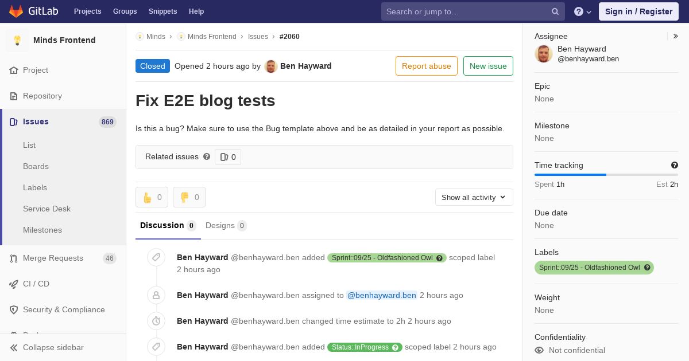The height and width of the screenshot is (361, 689).
Task: Open the Projects menu in navbar
Action: [x=87, y=11]
